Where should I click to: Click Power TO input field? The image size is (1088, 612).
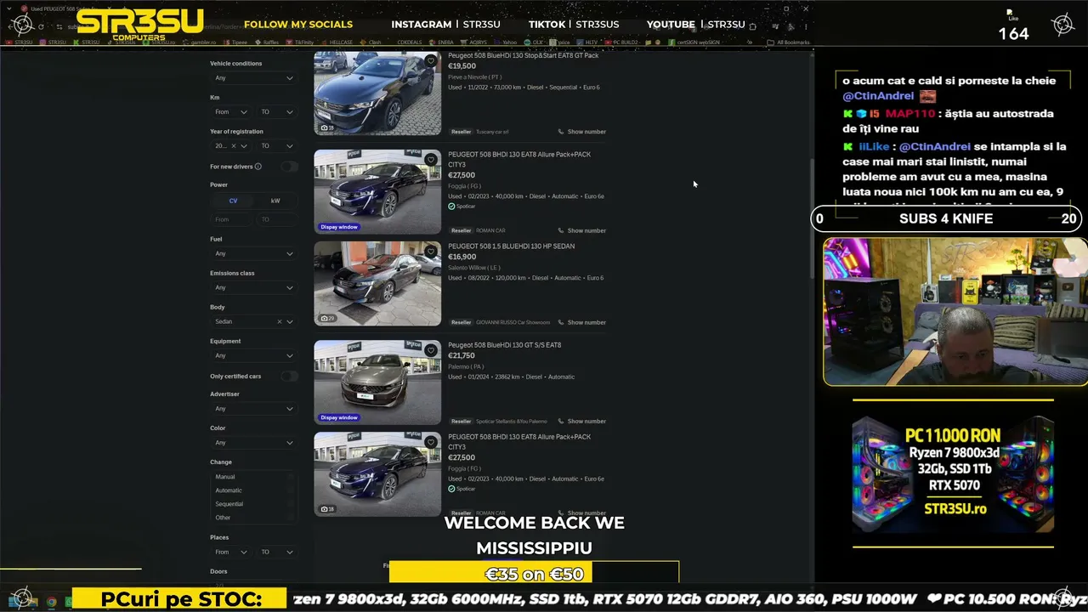(277, 219)
